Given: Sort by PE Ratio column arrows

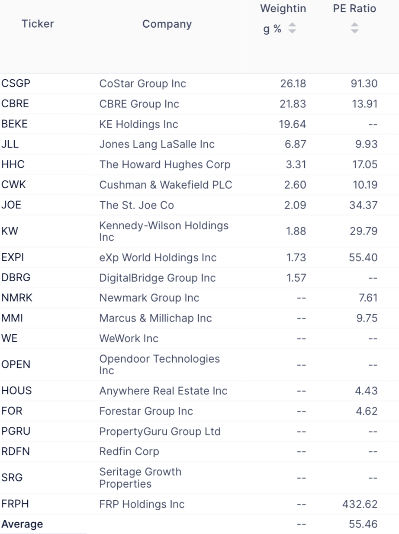Looking at the screenshot, I should tap(355, 29).
